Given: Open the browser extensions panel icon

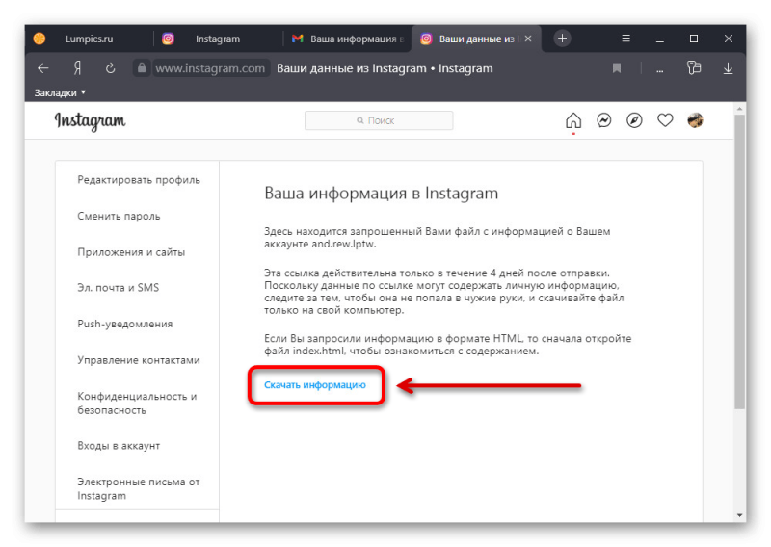Looking at the screenshot, I should click(694, 67).
